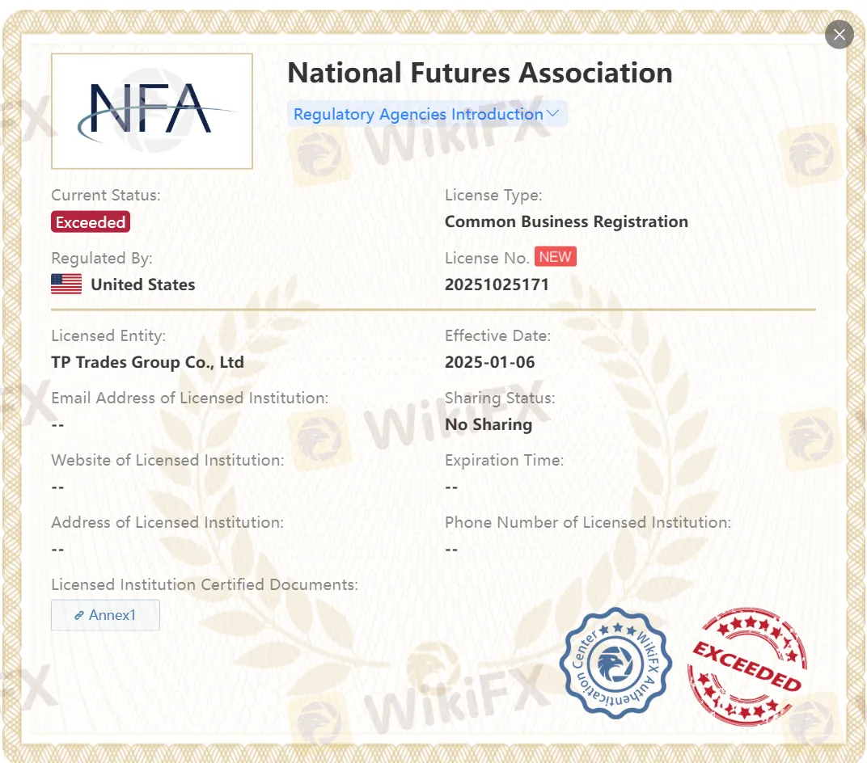The width and height of the screenshot is (867, 763).
Task: Click the No Sharing status value
Action: [488, 424]
